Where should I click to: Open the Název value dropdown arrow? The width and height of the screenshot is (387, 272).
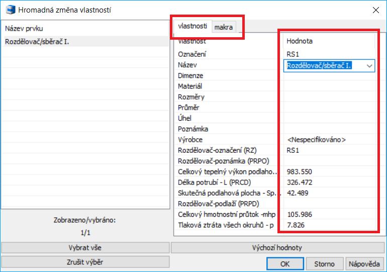coord(369,66)
